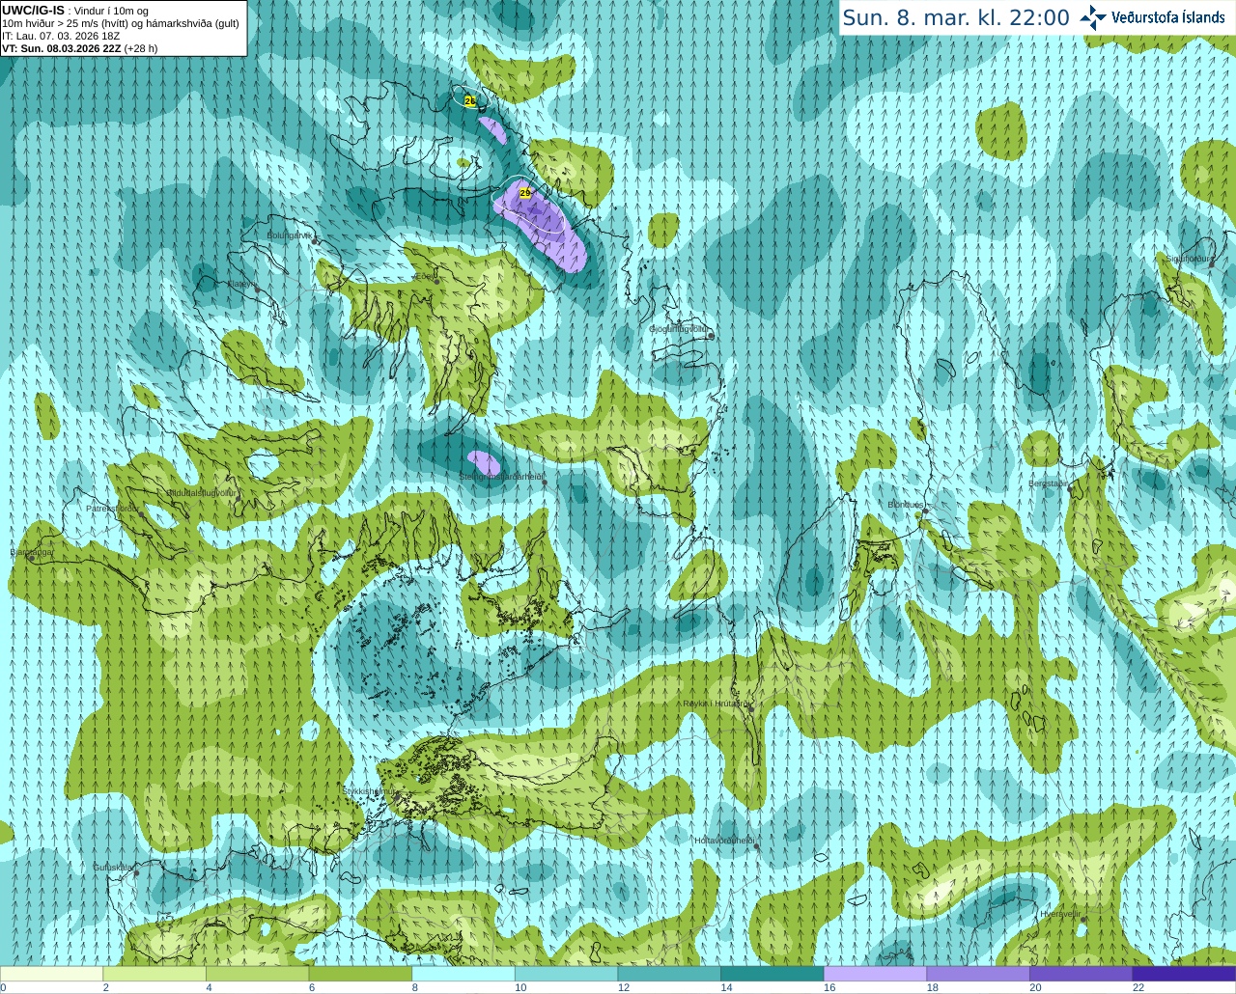Select the 4–6 m/s green legend swatch
1236x994 pixels.
point(257,974)
